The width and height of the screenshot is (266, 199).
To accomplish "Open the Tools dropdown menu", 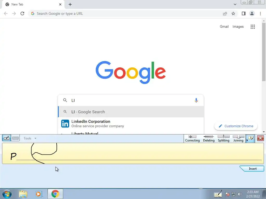I will (30, 138).
